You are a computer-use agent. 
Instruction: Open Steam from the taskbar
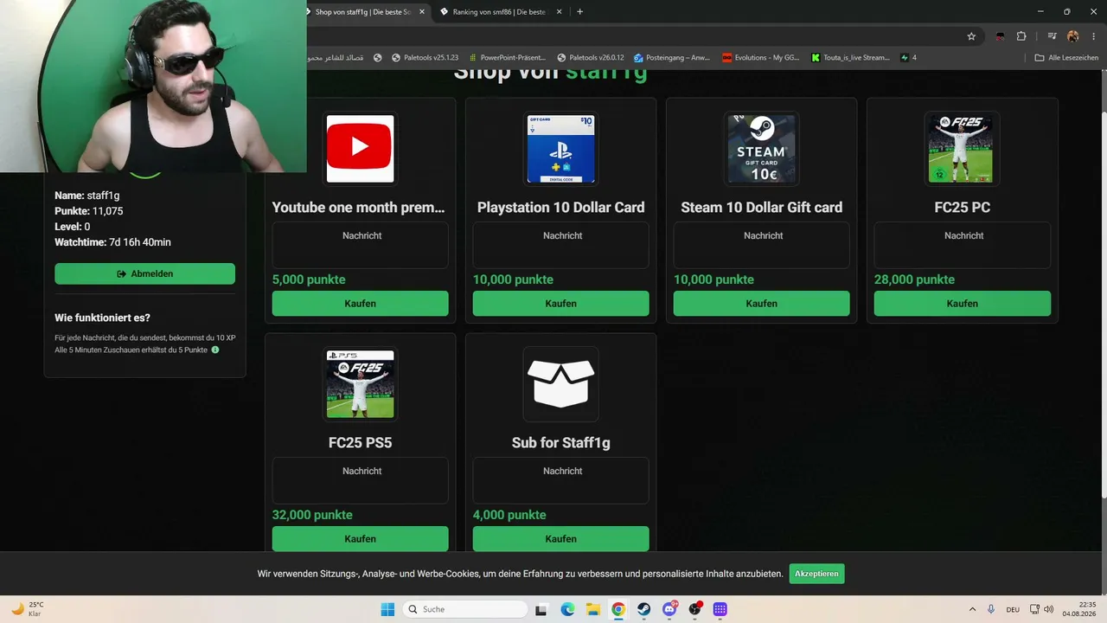coord(643,609)
